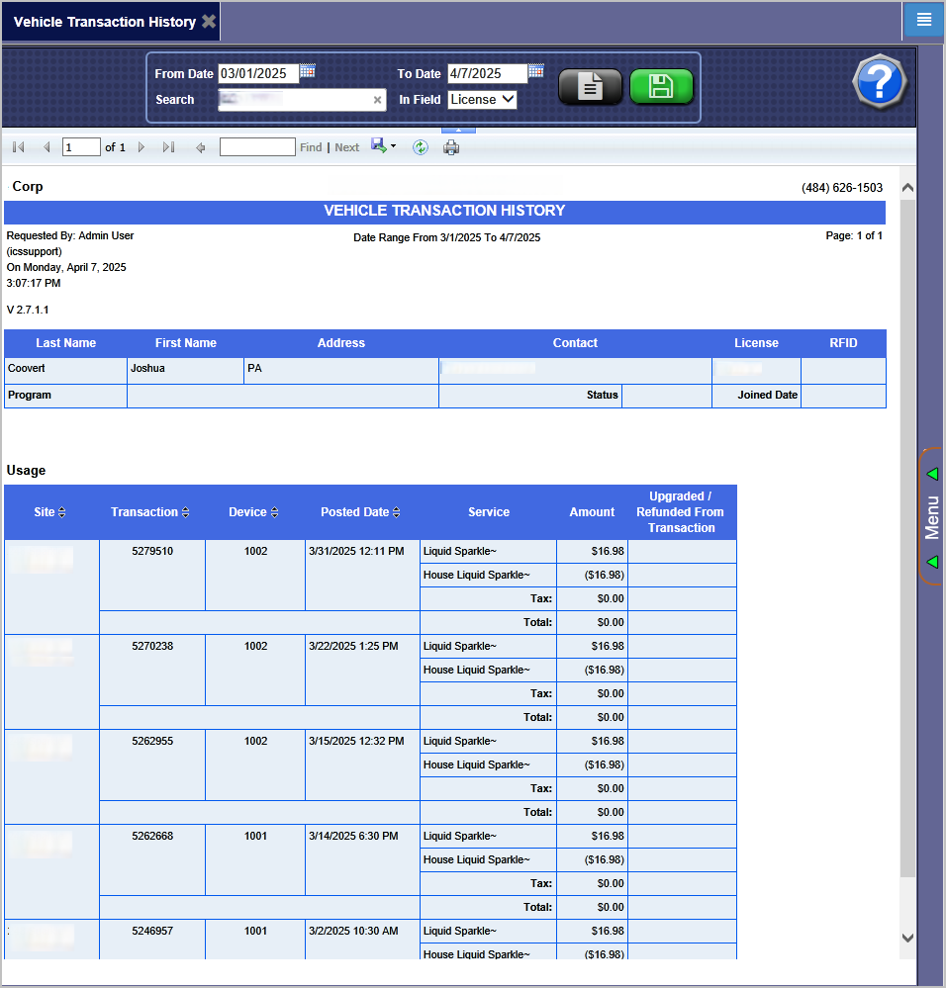Open the blue help question mark
The image size is (946, 988).
tap(879, 83)
